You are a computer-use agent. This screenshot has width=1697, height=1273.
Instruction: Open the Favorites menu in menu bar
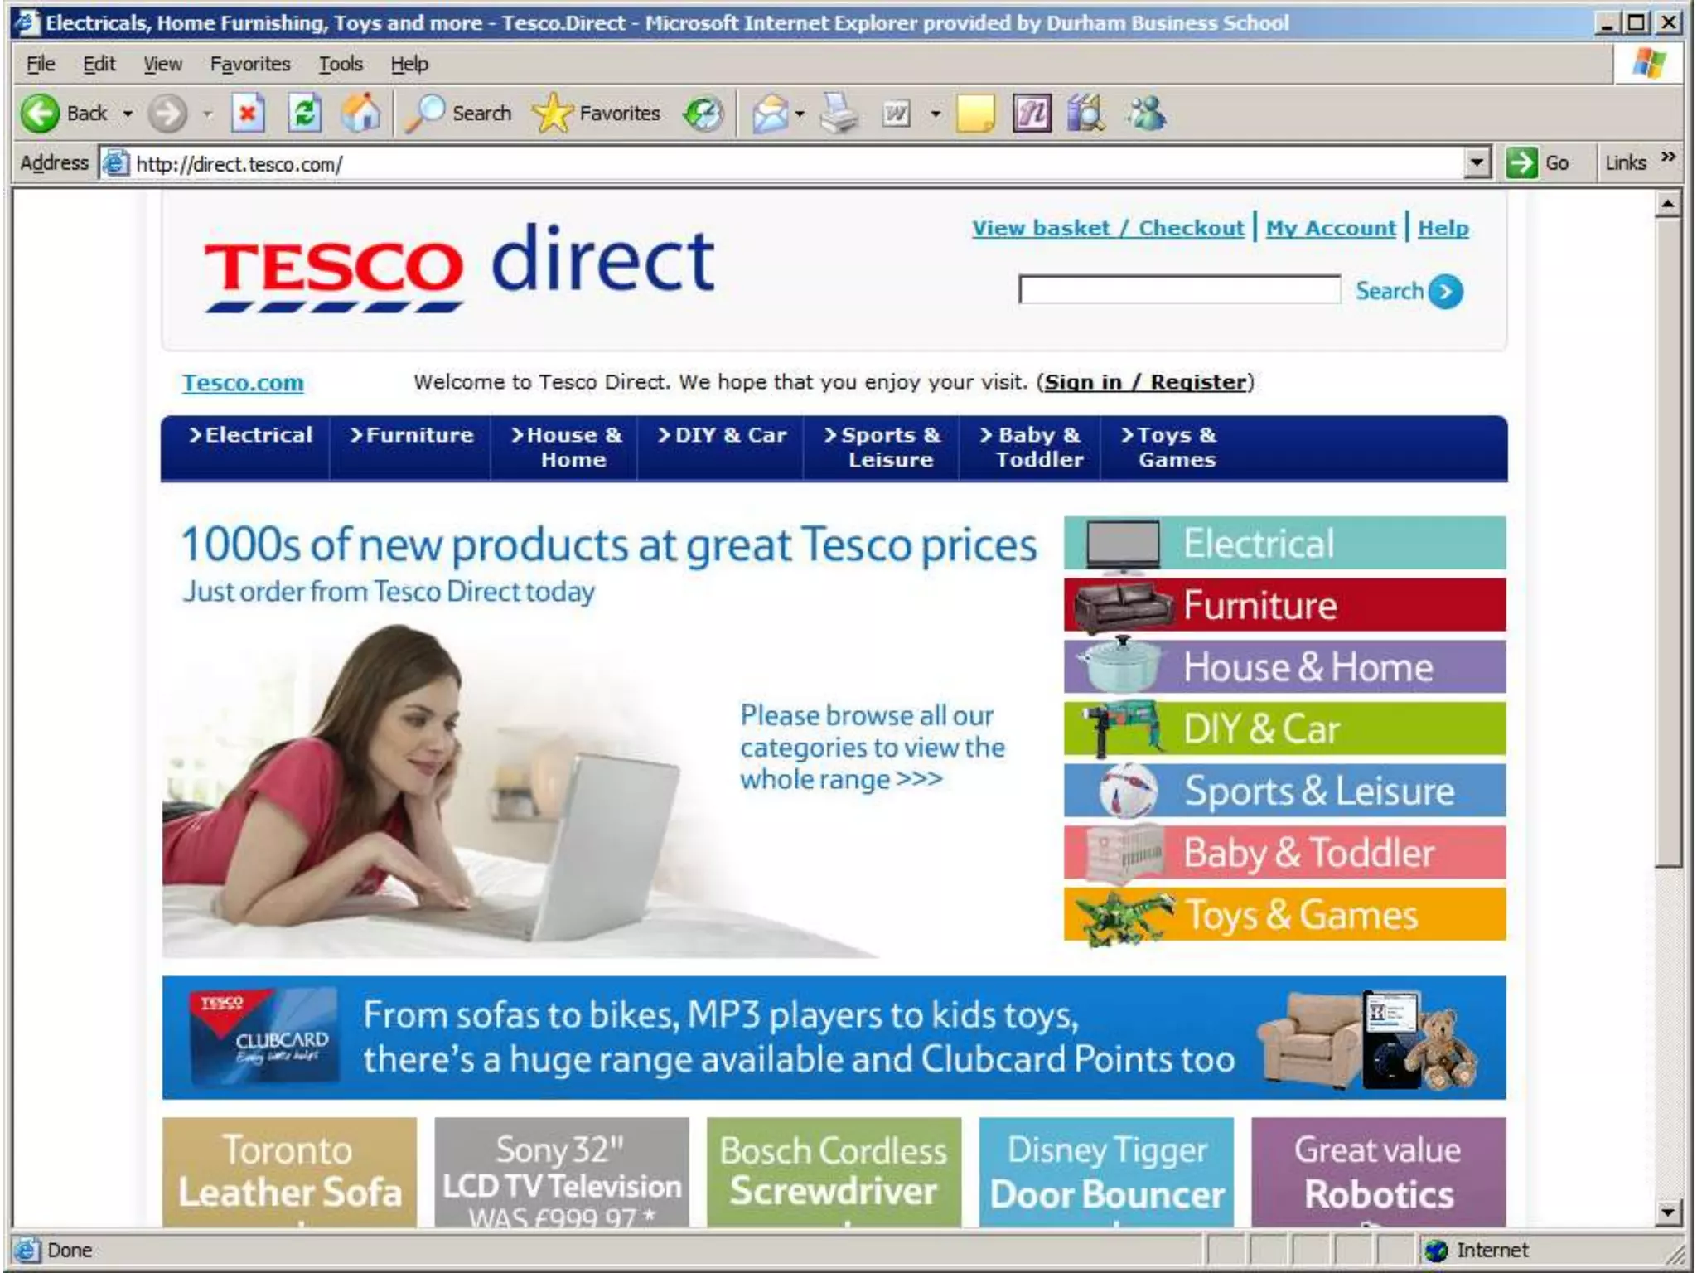click(x=249, y=64)
